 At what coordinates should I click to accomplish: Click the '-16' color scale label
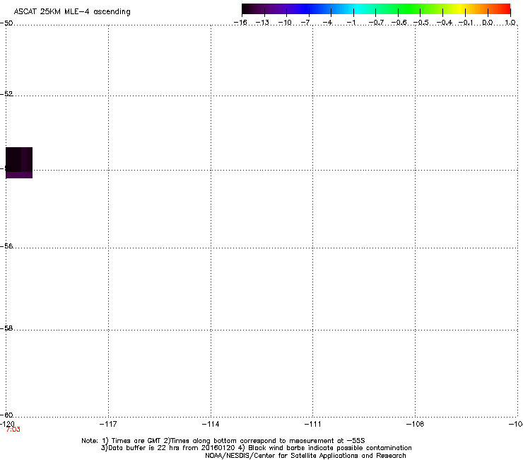point(240,23)
